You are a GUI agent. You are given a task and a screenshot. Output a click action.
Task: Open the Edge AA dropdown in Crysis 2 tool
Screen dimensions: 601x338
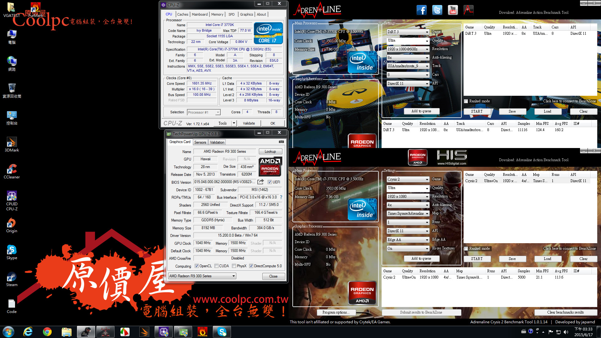pyautogui.click(x=408, y=240)
